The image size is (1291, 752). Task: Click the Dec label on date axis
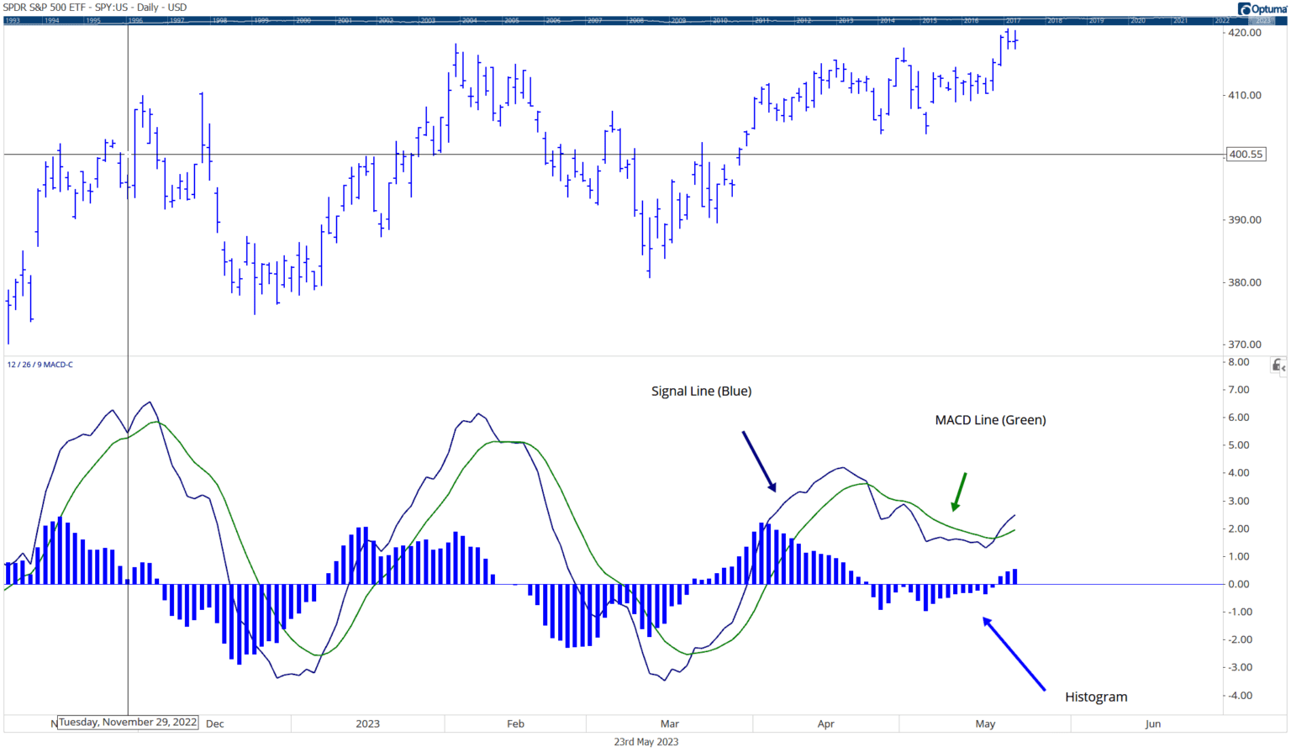tap(215, 723)
